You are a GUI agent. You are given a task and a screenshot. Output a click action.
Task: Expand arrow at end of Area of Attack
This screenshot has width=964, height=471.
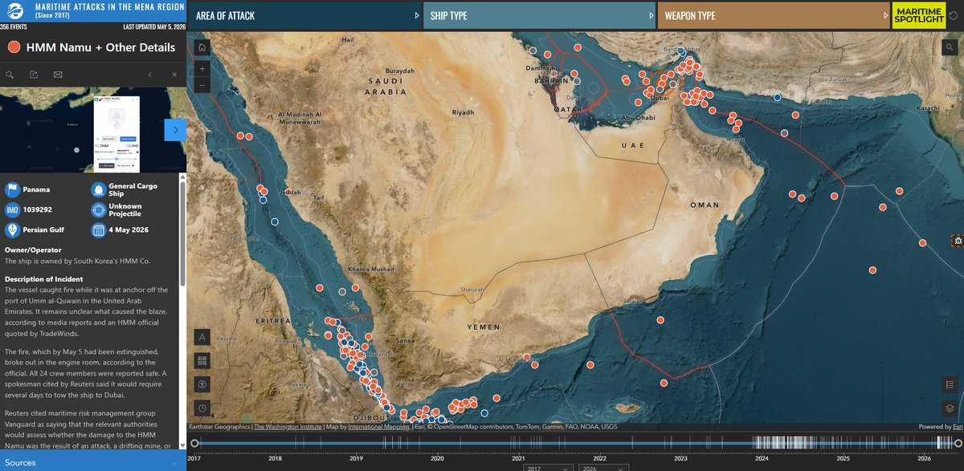pyautogui.click(x=416, y=15)
